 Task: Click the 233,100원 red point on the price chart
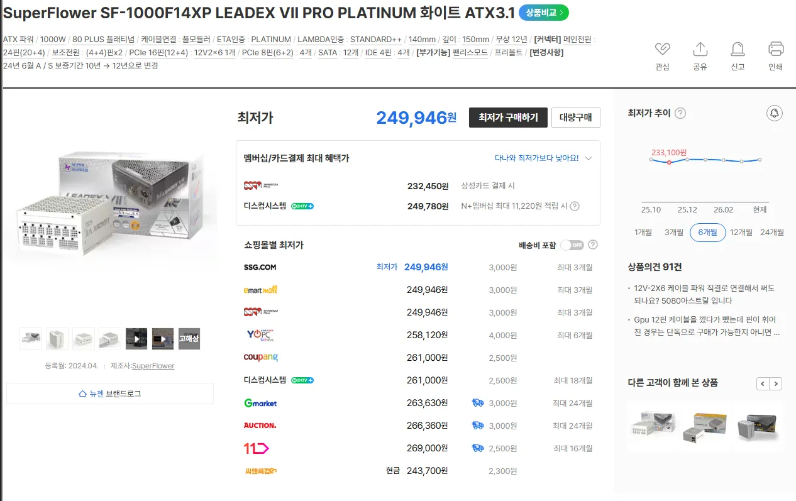pos(669,162)
